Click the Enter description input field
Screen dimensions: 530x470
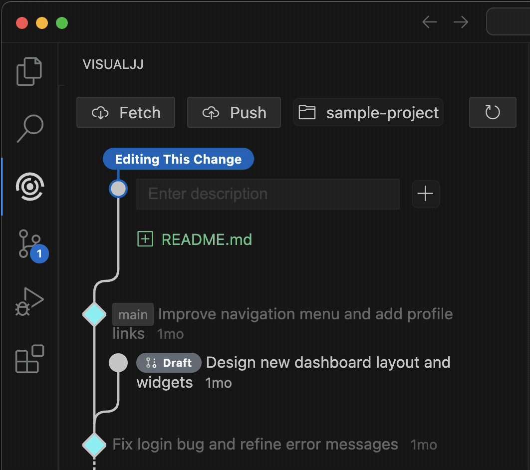pos(267,194)
